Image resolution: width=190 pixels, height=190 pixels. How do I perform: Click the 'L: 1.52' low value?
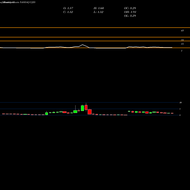pos(98,12)
